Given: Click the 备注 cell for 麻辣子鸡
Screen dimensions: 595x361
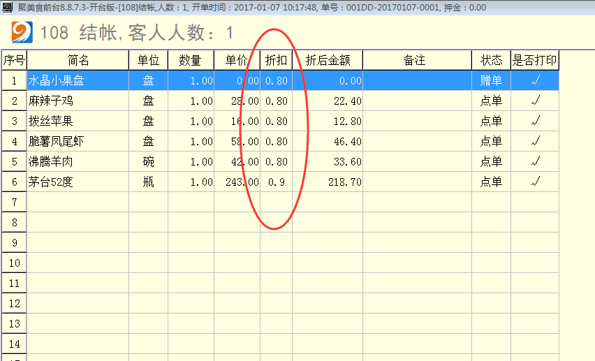Looking at the screenshot, I should click(x=417, y=101).
